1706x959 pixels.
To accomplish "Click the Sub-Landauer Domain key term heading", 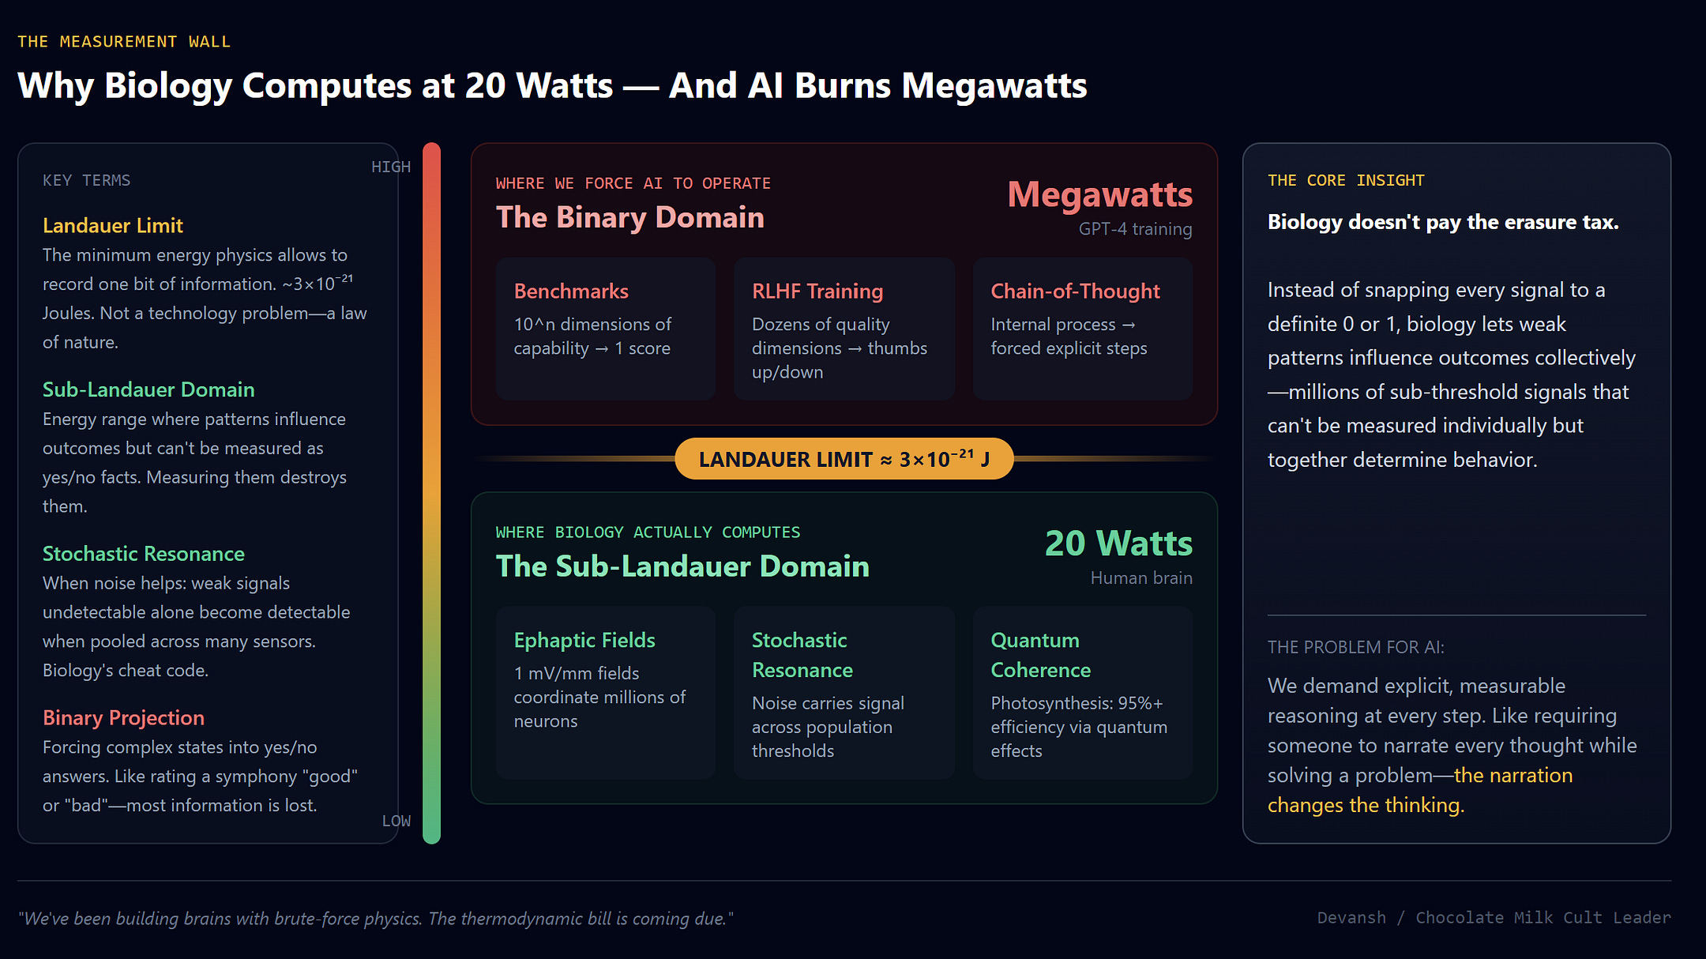I will (x=148, y=389).
